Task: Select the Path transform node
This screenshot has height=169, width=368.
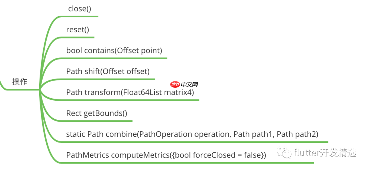Action: pyautogui.click(x=130, y=92)
